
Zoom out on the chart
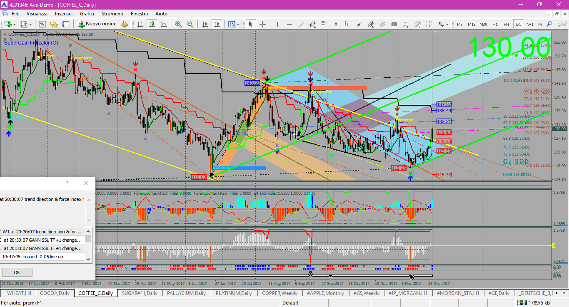(190, 24)
